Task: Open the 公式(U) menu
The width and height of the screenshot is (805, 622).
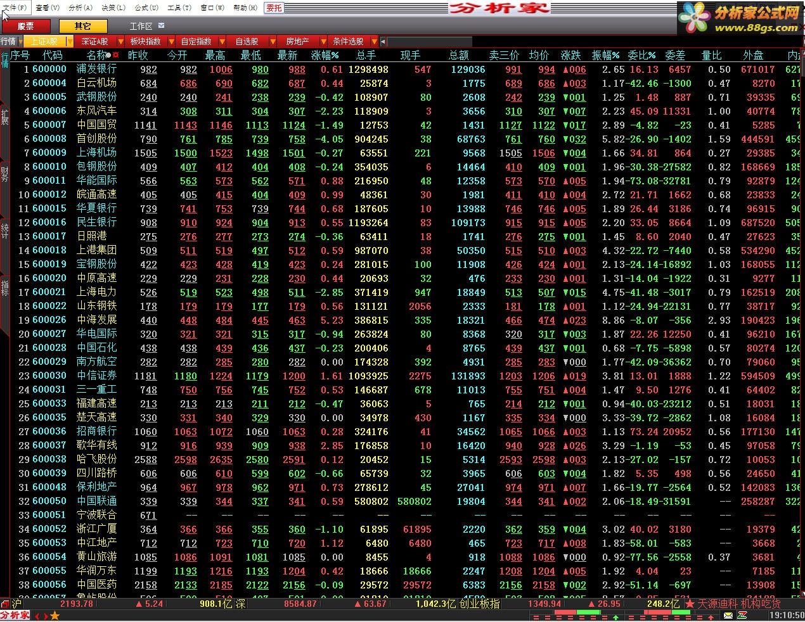Action: (x=146, y=8)
